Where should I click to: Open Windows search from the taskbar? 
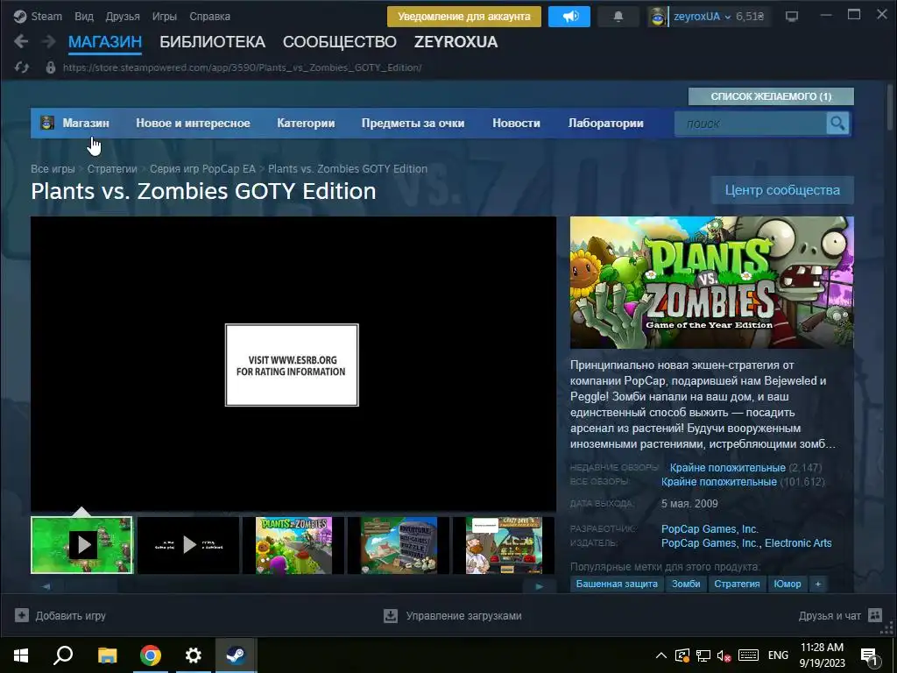pyautogui.click(x=63, y=655)
